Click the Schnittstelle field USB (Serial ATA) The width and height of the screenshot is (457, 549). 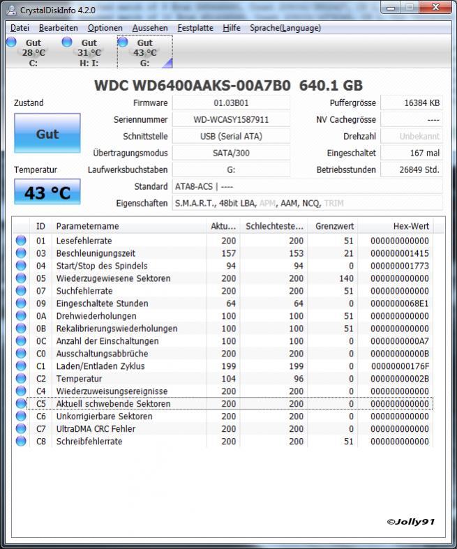pyautogui.click(x=231, y=136)
